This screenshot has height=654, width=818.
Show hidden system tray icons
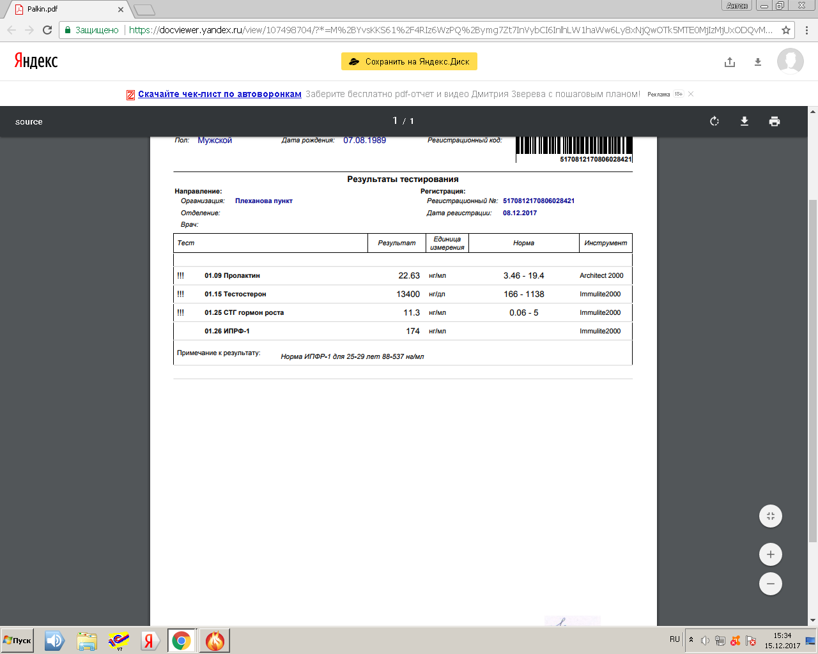(691, 640)
